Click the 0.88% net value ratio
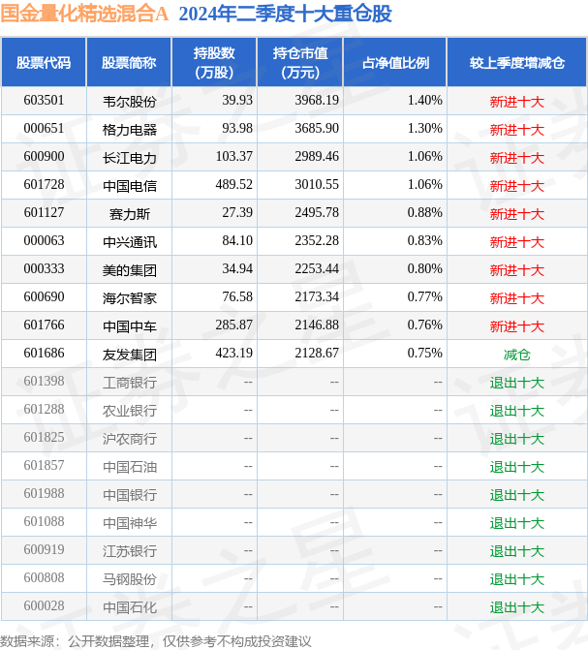The height and width of the screenshot is (650, 588). 424,213
